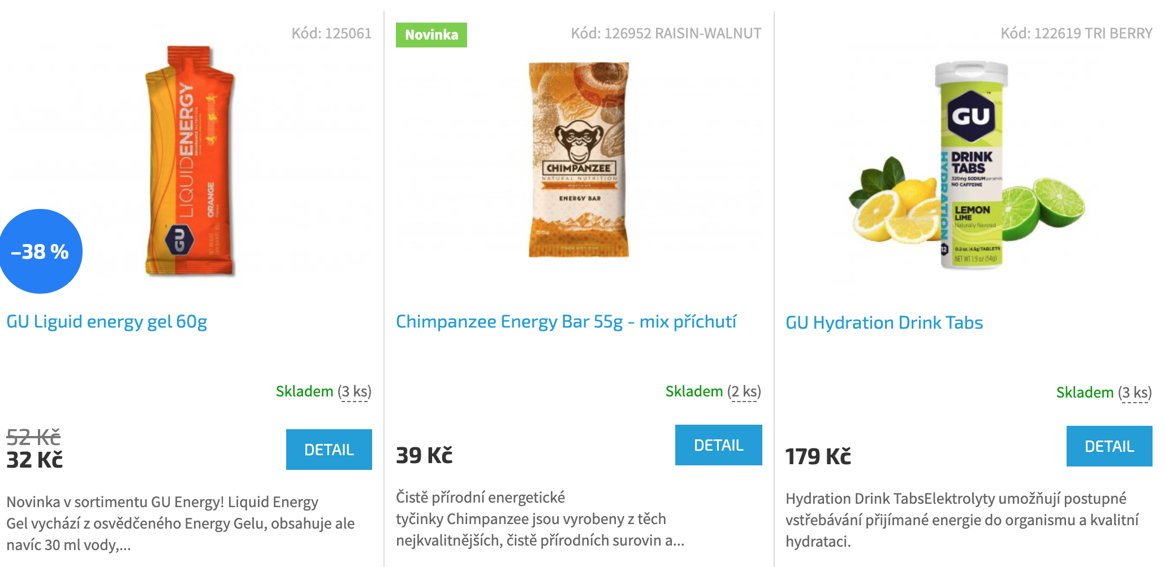Open GU Hydration Drink Tabs product link
The height and width of the screenshot is (567, 1165).
tap(884, 322)
